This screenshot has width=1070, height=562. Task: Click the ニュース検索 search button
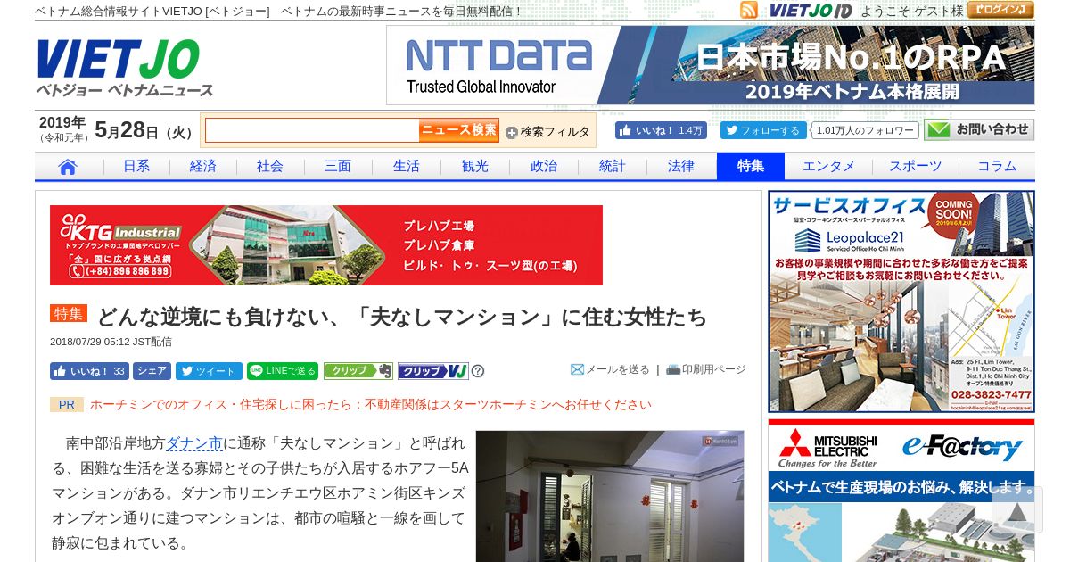coord(459,130)
